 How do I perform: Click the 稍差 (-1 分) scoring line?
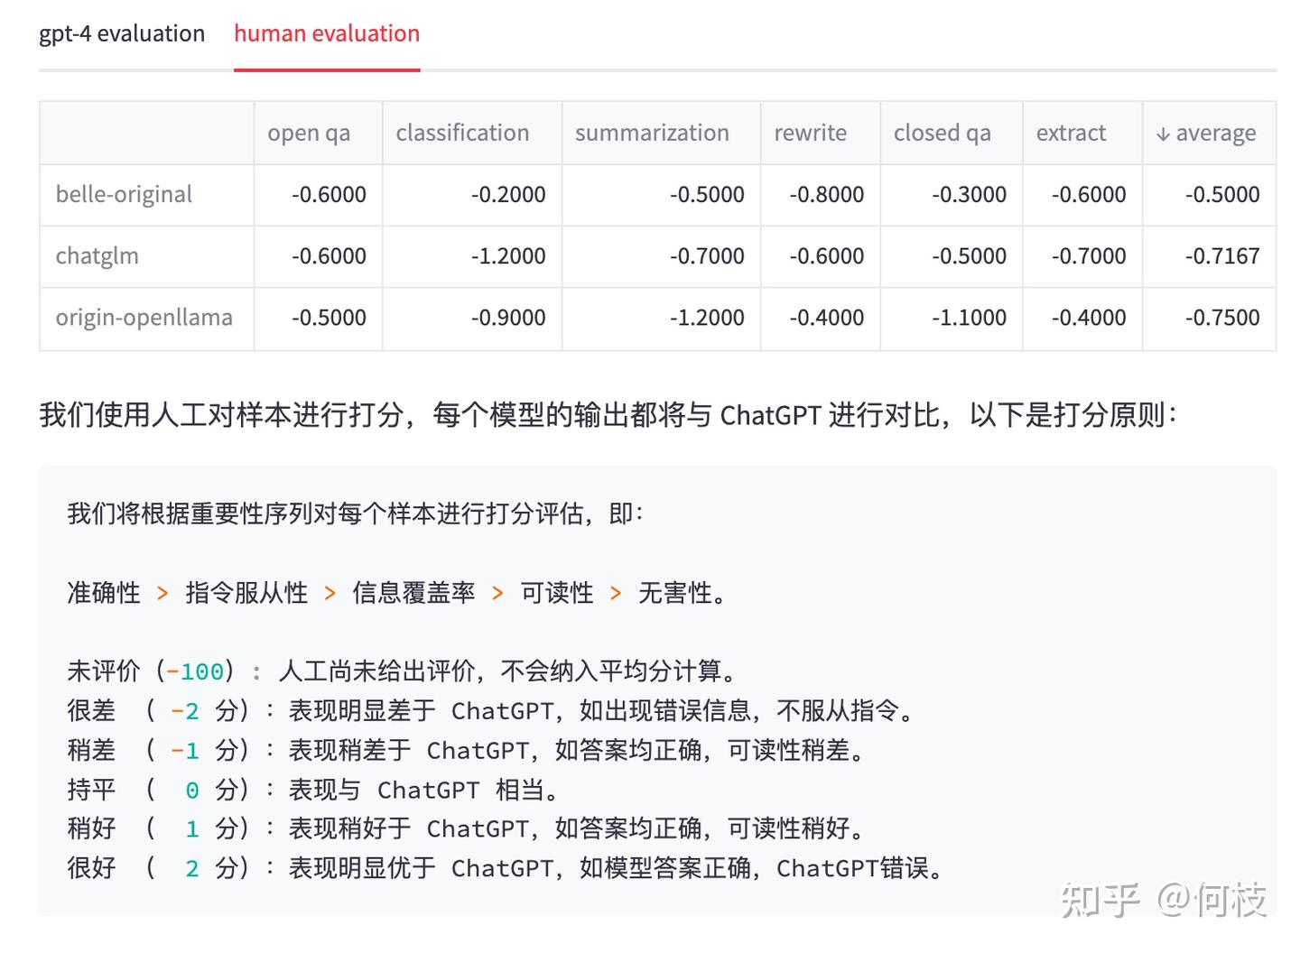coord(467,750)
